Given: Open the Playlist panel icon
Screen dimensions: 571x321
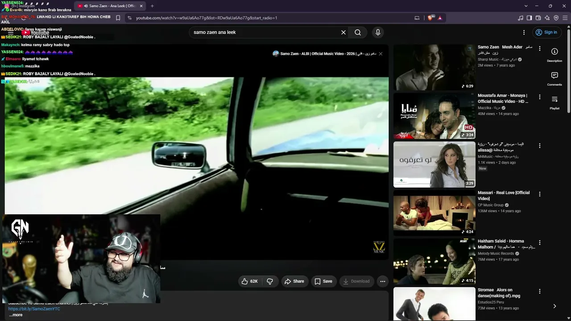Looking at the screenshot, I should pyautogui.click(x=554, y=102).
